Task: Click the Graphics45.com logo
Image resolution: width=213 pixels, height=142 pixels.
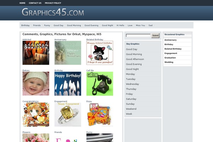Action: coord(53,12)
